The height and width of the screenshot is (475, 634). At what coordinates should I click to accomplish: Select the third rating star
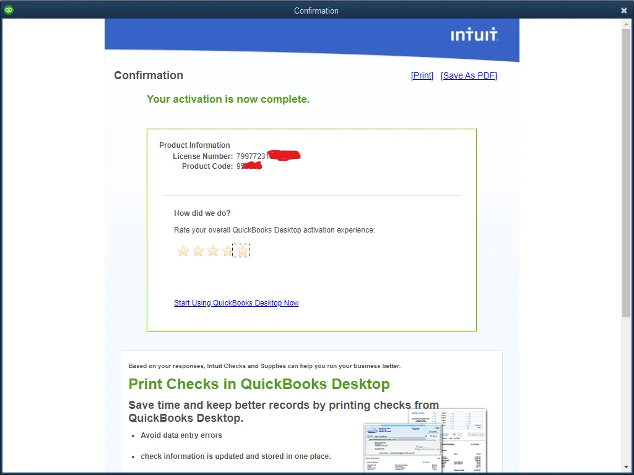(212, 250)
